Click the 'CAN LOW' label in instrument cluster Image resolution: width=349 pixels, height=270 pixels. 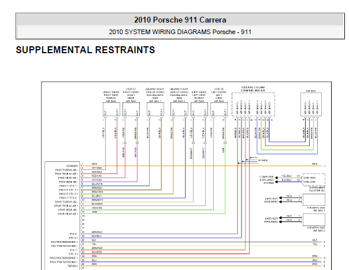point(310,182)
